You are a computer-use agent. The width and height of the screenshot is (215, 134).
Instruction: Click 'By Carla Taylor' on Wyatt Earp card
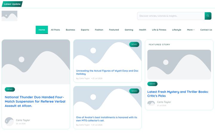83,78
